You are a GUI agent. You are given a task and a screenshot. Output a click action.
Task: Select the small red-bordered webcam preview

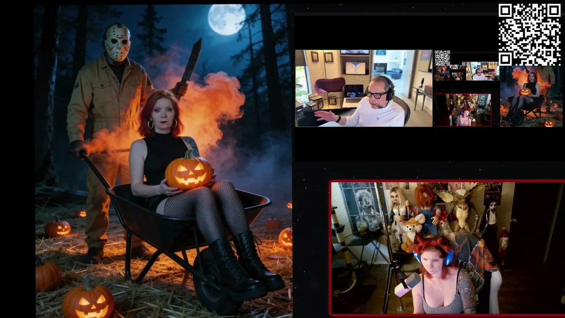point(463,110)
